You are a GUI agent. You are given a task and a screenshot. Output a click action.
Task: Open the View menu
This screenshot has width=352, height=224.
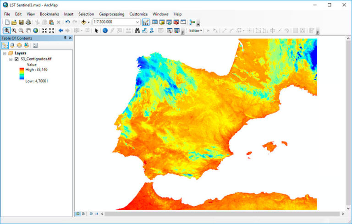pyautogui.click(x=31, y=14)
